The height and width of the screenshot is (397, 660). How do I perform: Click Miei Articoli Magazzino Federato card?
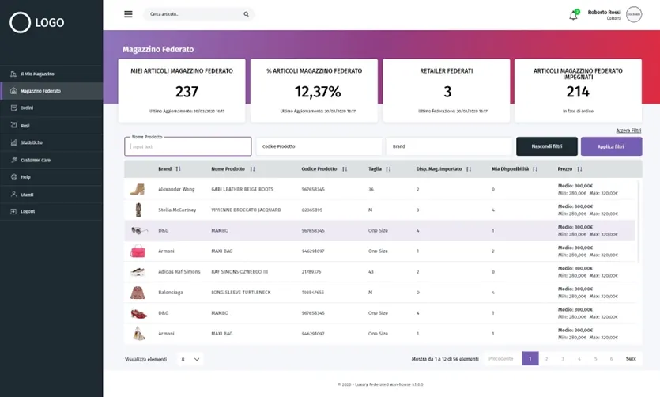182,90
